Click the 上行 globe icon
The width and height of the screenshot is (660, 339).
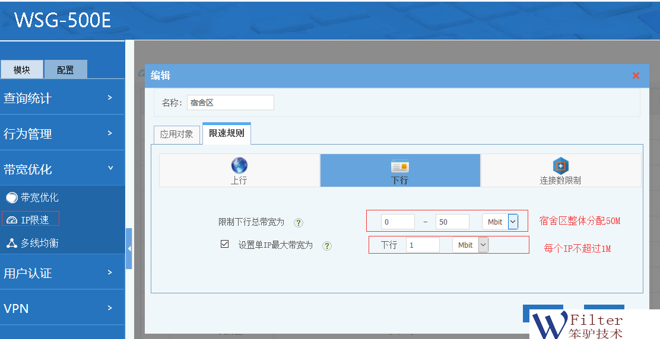click(239, 165)
